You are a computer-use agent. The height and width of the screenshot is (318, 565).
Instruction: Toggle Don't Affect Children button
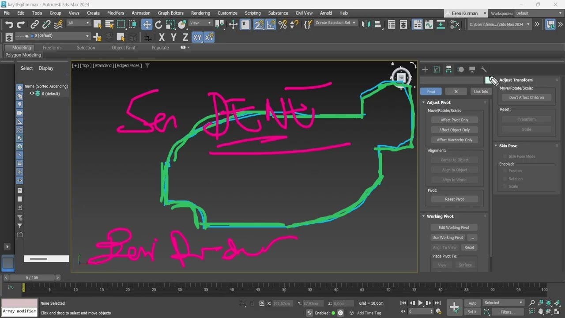pyautogui.click(x=526, y=98)
